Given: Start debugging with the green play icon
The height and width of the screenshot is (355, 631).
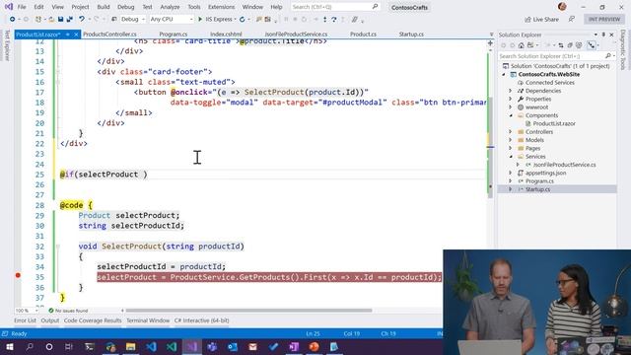Looking at the screenshot, I should click(200, 20).
